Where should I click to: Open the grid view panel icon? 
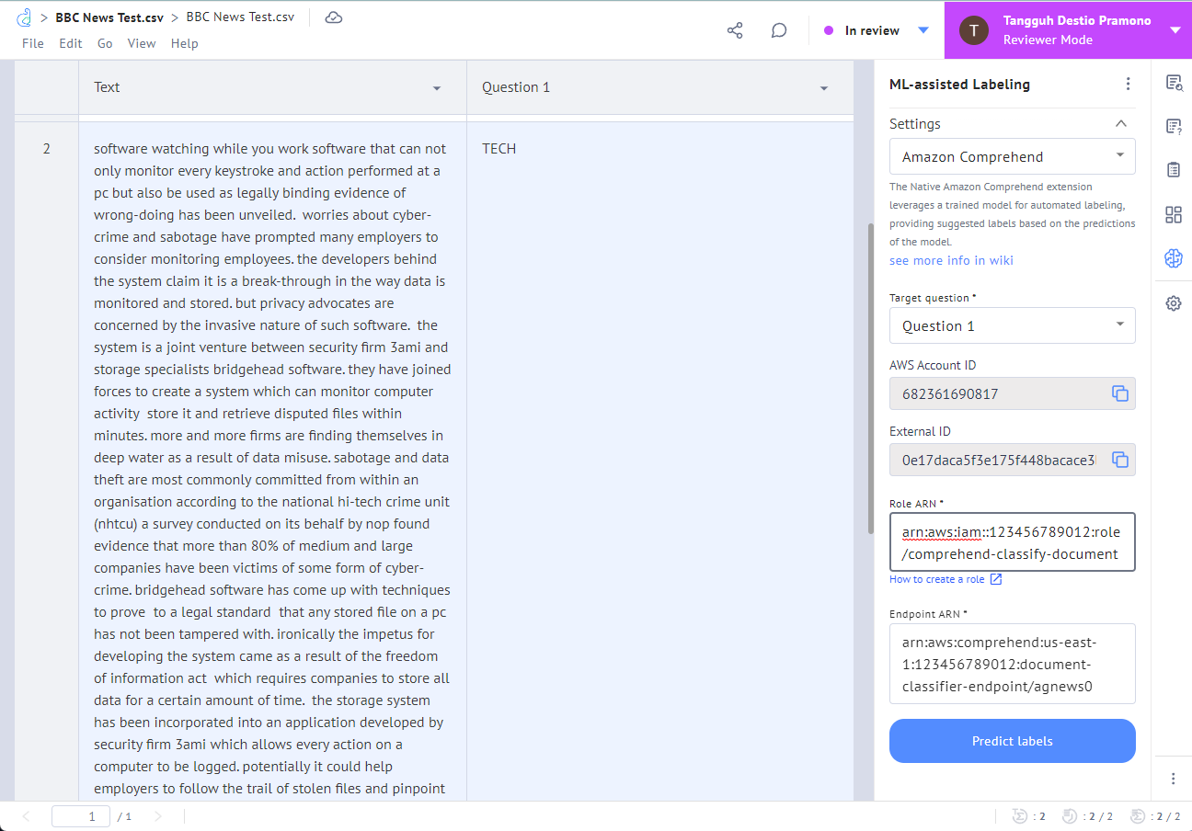click(x=1173, y=214)
